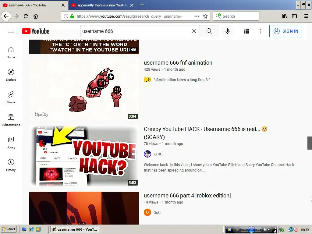Click the '14 views • 1 month ago' text
Viewport: 312px width, 234px height.
click(x=163, y=202)
